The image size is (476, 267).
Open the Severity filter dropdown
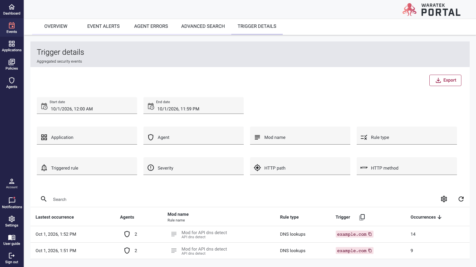point(194,166)
